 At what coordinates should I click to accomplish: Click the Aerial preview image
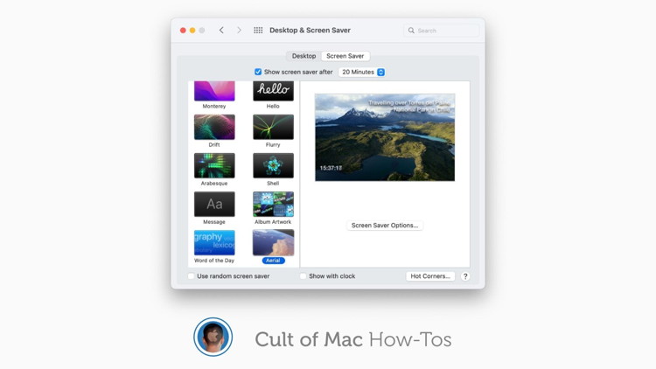coord(385,137)
